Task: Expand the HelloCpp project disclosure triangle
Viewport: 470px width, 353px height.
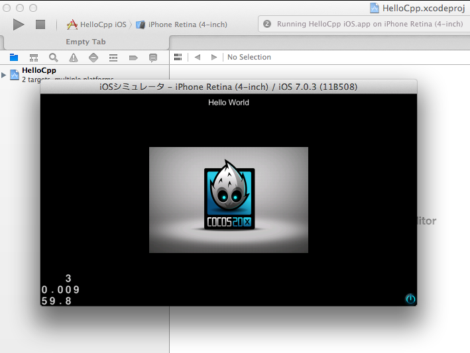Action: click(3, 75)
